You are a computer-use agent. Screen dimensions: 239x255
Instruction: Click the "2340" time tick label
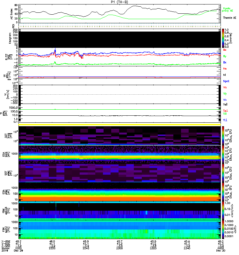[187, 248]
